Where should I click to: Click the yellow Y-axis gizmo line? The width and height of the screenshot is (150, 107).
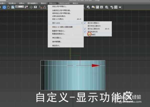(x=70, y=54)
